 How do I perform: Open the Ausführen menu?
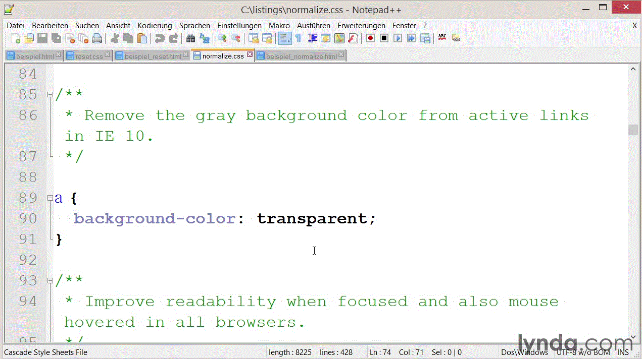pos(314,25)
